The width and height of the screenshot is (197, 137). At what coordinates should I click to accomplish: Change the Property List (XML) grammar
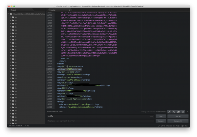(x=173, y=126)
